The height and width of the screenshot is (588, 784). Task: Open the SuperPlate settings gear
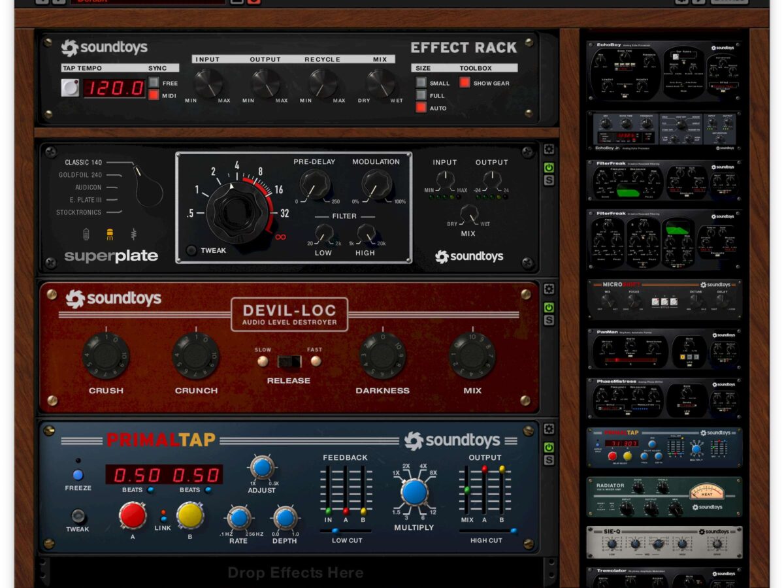click(549, 150)
